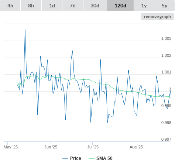Toggle the Price series in legend
Image resolution: width=175 pixels, height=168 pixels.
tap(75, 158)
